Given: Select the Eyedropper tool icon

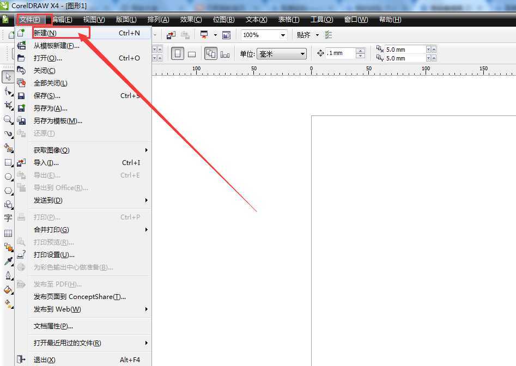Looking at the screenshot, I should coord(8,261).
